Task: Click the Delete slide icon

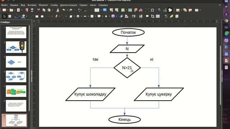Action: point(190,10)
